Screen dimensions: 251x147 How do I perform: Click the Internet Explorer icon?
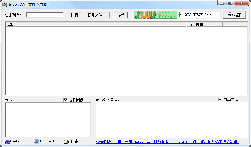pos(37,142)
